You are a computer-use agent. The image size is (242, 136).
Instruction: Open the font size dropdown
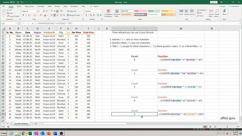coord(42,11)
